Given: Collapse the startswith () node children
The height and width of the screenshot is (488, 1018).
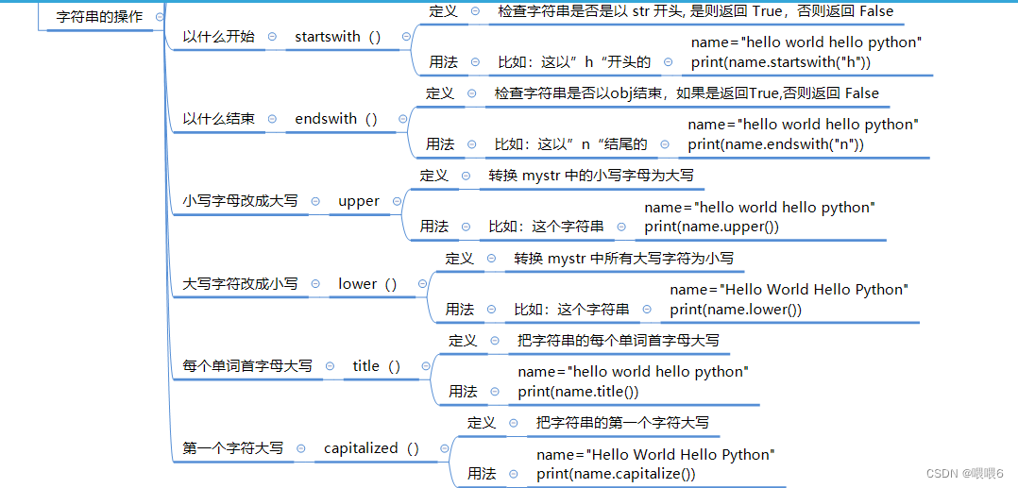Looking at the screenshot, I should click(406, 37).
